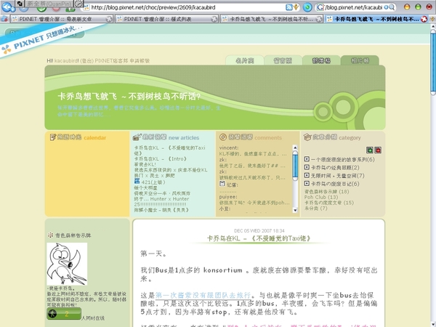Click the 未分类 (7) category
Image resolution: width=436 pixels, height=327 pixels.
316,208
